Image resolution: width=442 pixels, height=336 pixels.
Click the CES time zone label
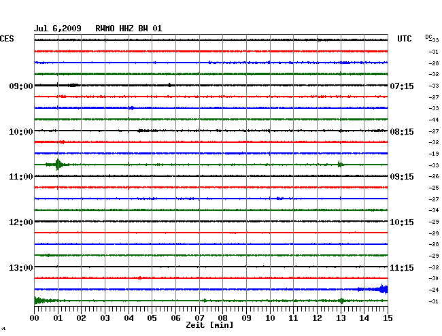[7, 39]
